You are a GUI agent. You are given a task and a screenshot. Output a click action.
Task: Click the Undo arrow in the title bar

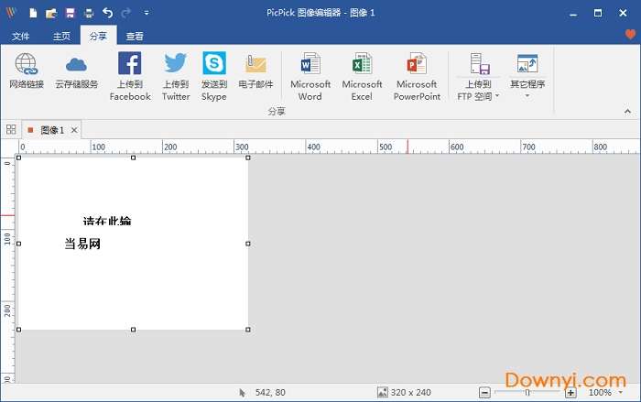tap(107, 13)
